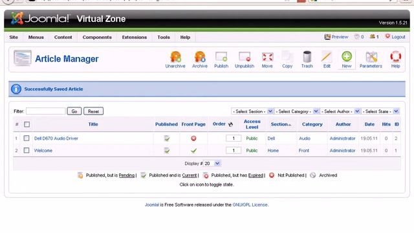
Task: Open the Help lifebuoy icon
Action: 395,60
